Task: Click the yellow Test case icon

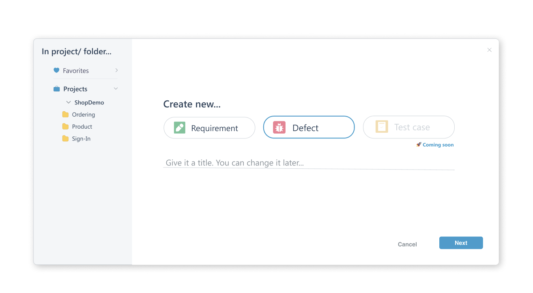Action: (381, 127)
